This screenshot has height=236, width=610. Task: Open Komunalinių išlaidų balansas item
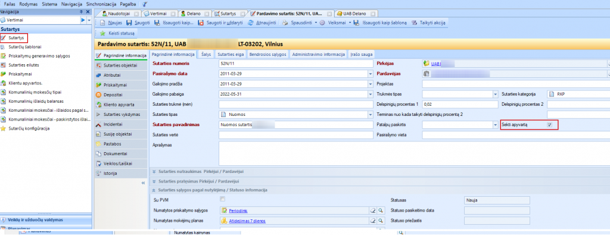pos(36,101)
